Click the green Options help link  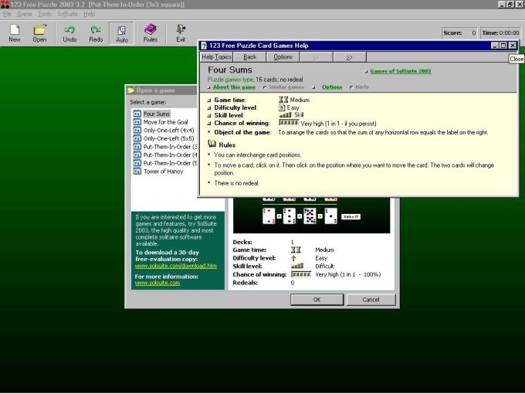pyautogui.click(x=332, y=87)
